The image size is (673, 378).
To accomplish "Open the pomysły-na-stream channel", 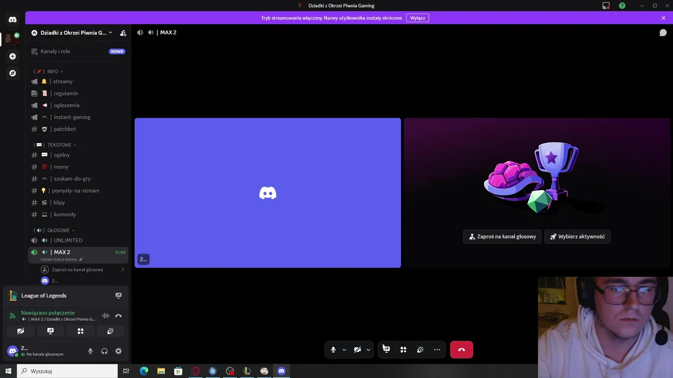I will click(x=78, y=191).
